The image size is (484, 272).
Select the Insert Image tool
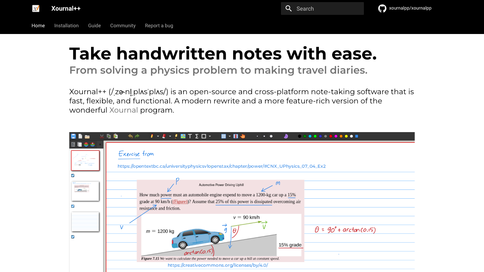pos(183,136)
